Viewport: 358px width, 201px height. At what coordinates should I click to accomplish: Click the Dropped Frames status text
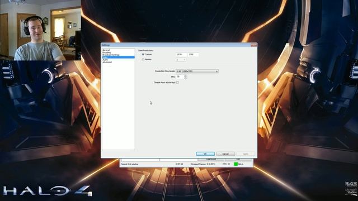click(203, 164)
